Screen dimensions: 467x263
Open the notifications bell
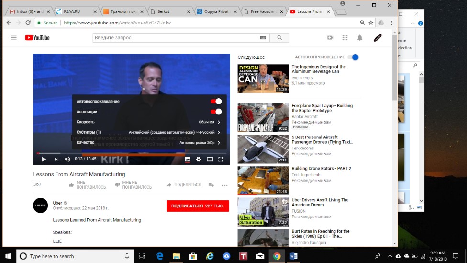(x=360, y=38)
